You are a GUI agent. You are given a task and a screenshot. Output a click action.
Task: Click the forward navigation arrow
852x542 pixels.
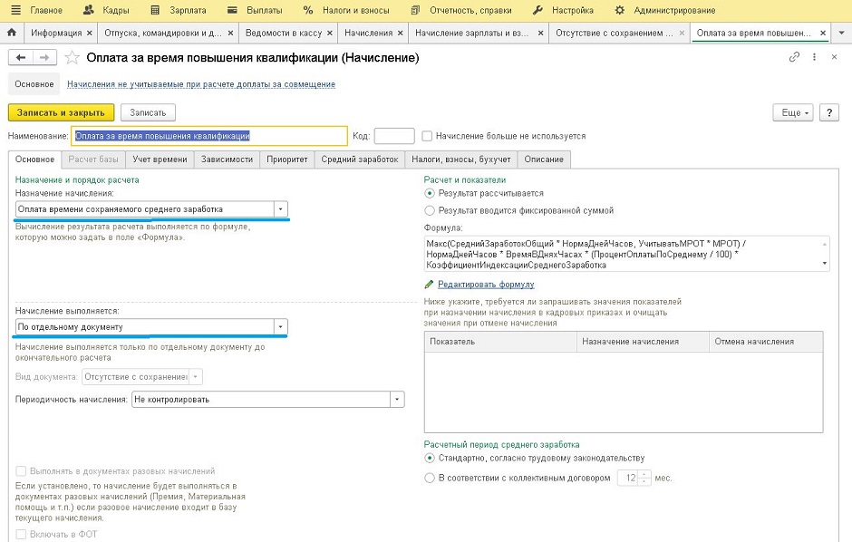[43, 57]
